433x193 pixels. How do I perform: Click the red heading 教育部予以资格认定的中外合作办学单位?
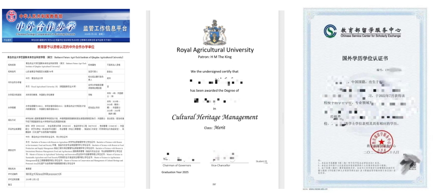66,47
